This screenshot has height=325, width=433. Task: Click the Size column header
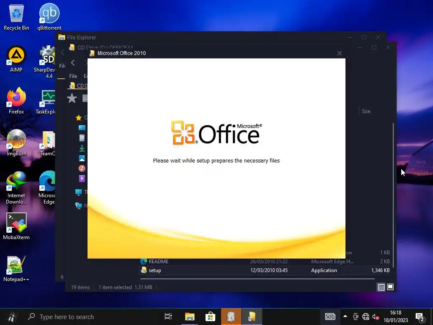pyautogui.click(x=366, y=111)
